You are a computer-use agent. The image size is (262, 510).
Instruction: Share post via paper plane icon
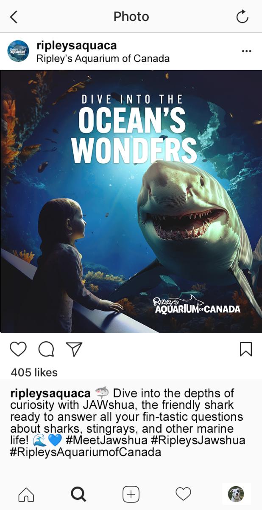click(74, 349)
